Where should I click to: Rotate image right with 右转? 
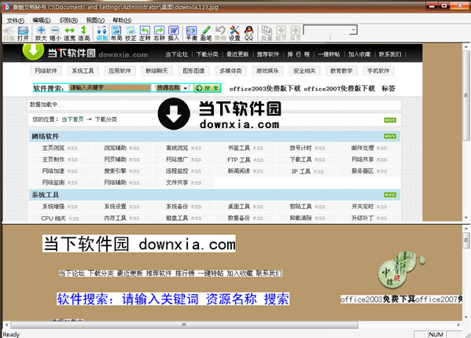tap(159, 33)
